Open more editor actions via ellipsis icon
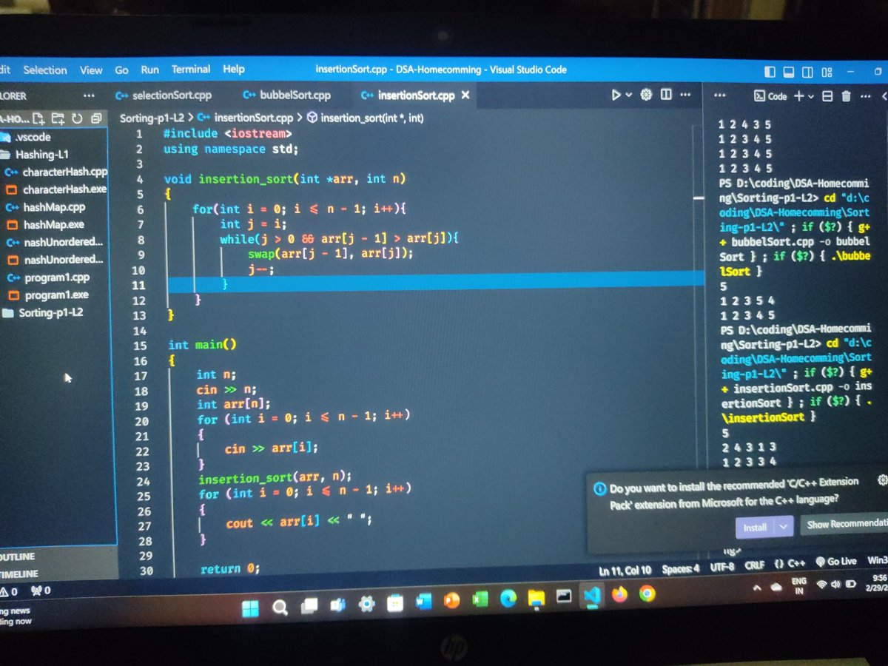 coord(686,95)
